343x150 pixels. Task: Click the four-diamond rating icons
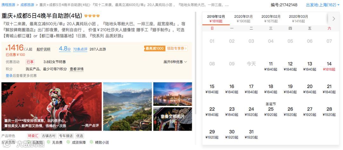click(x=92, y=16)
